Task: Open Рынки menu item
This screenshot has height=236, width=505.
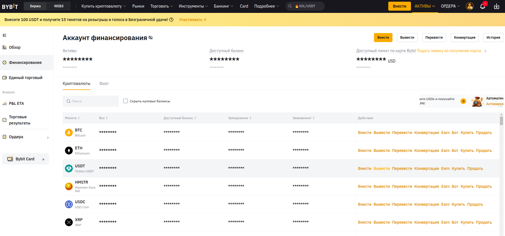Action: coord(138,6)
